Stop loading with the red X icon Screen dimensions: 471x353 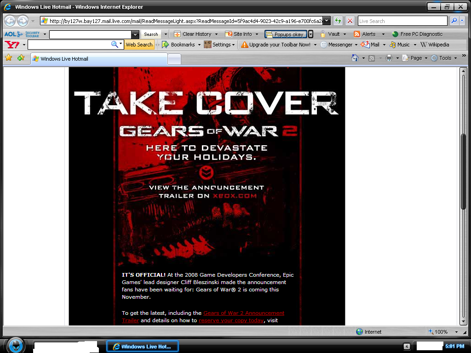350,21
